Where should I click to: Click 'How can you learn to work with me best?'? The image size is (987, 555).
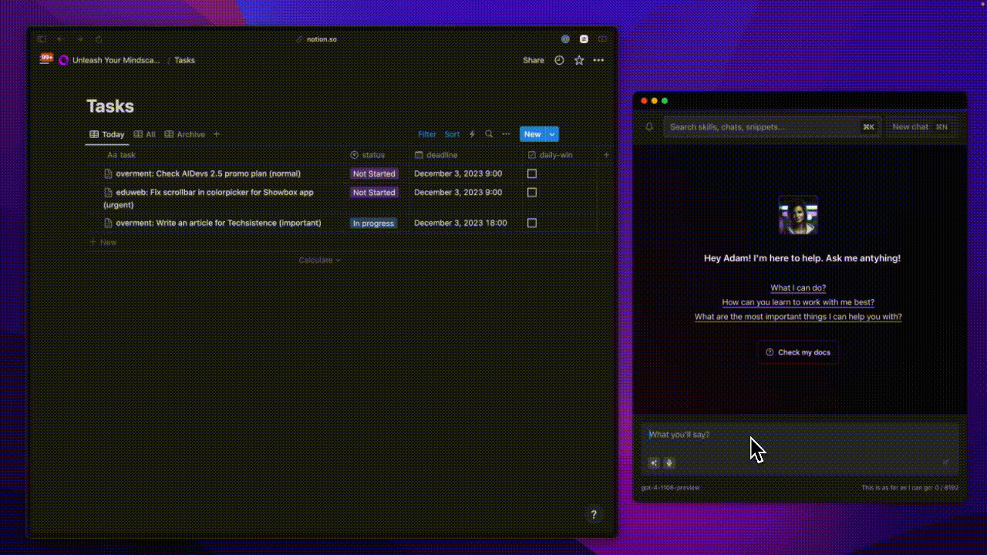[798, 302]
